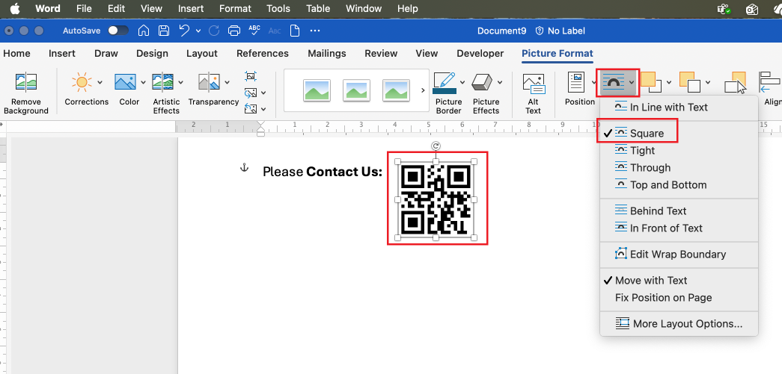The image size is (782, 374).
Task: Click the Color picture icon
Action: 125,82
